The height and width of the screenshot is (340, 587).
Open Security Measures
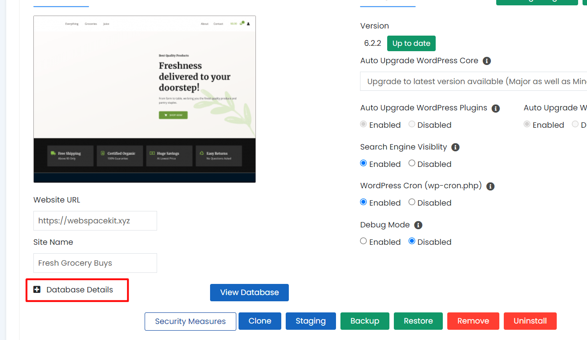[x=190, y=321]
